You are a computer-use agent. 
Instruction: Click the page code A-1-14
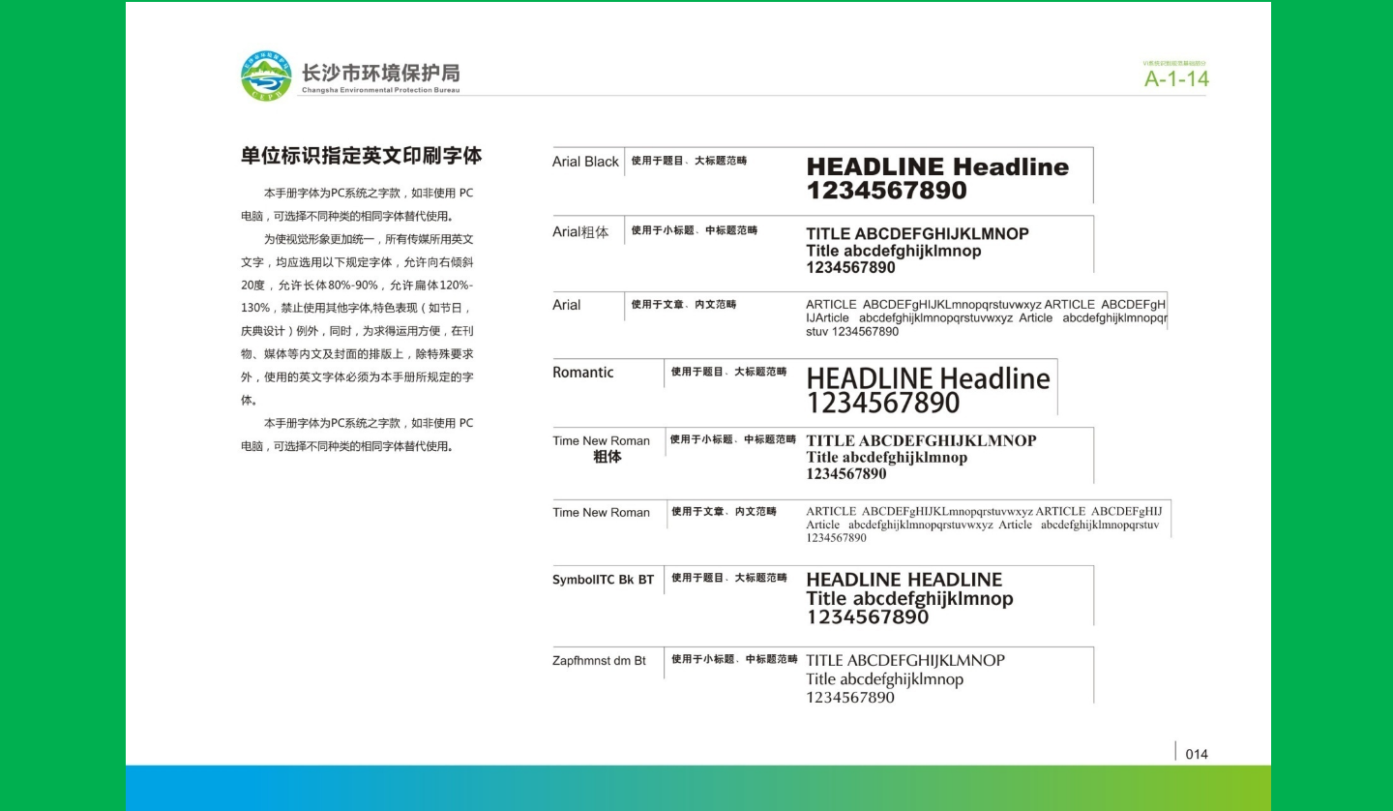[x=1175, y=80]
